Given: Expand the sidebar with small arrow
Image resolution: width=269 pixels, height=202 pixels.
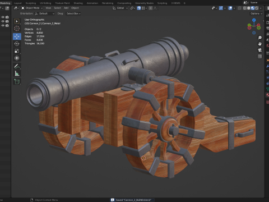Looking at the screenshot, I should (263, 21).
